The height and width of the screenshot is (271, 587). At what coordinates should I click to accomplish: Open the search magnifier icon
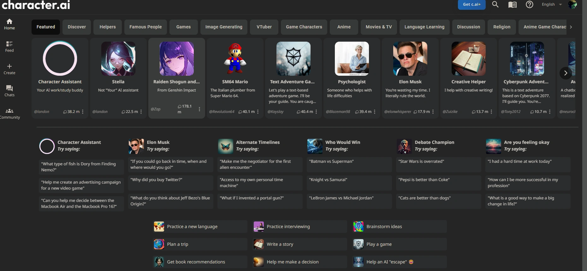click(x=495, y=4)
